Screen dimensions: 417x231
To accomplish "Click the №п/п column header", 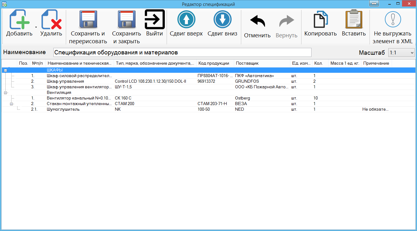I will (x=38, y=63).
